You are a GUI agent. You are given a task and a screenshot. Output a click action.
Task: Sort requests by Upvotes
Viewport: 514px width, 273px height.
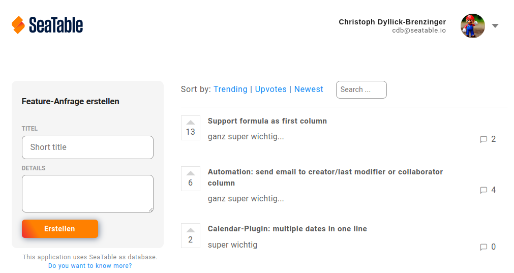(270, 89)
